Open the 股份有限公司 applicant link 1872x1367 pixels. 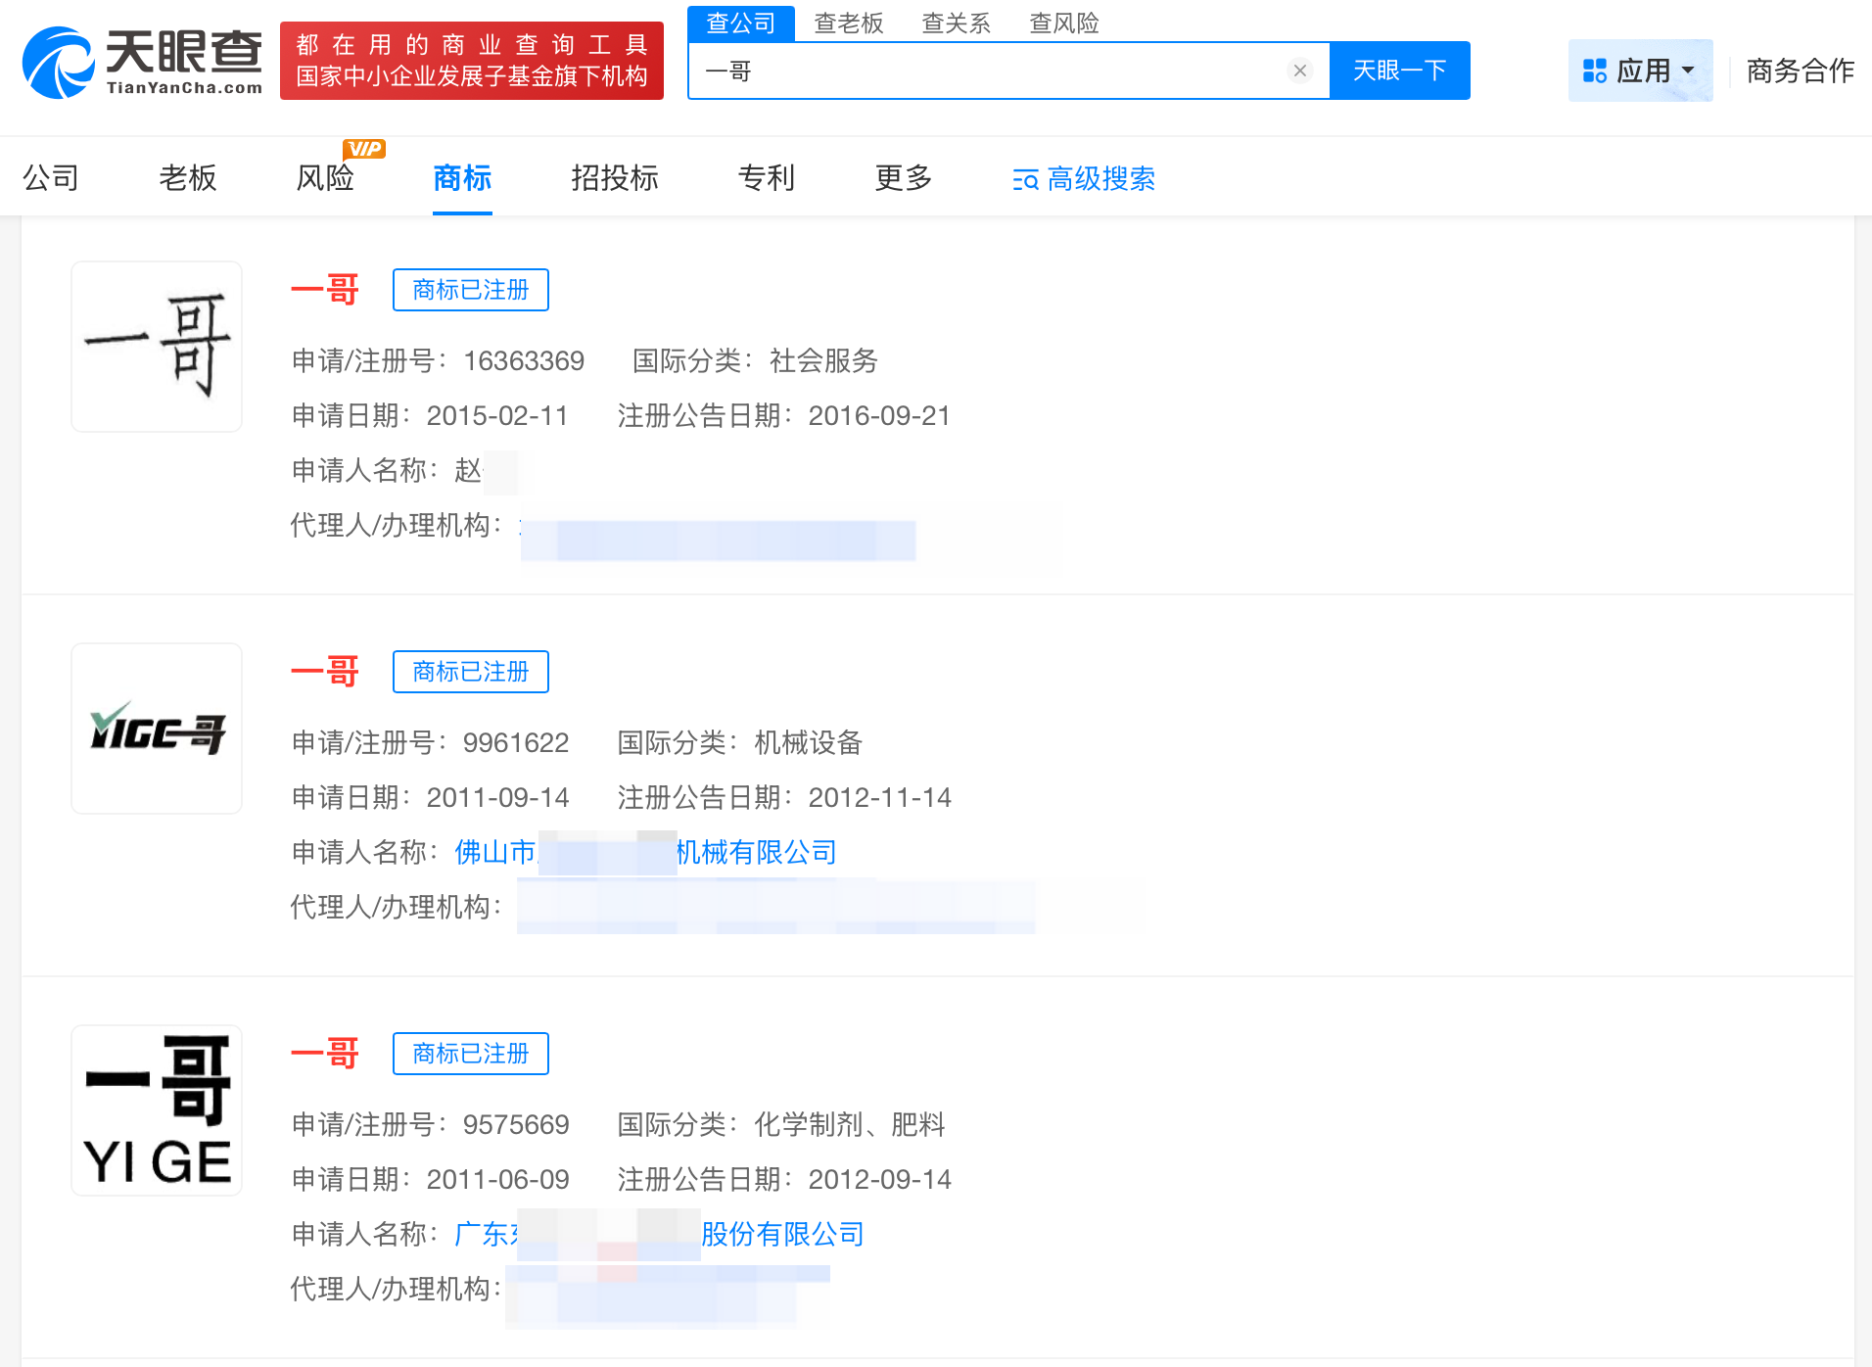pyautogui.click(x=781, y=1234)
